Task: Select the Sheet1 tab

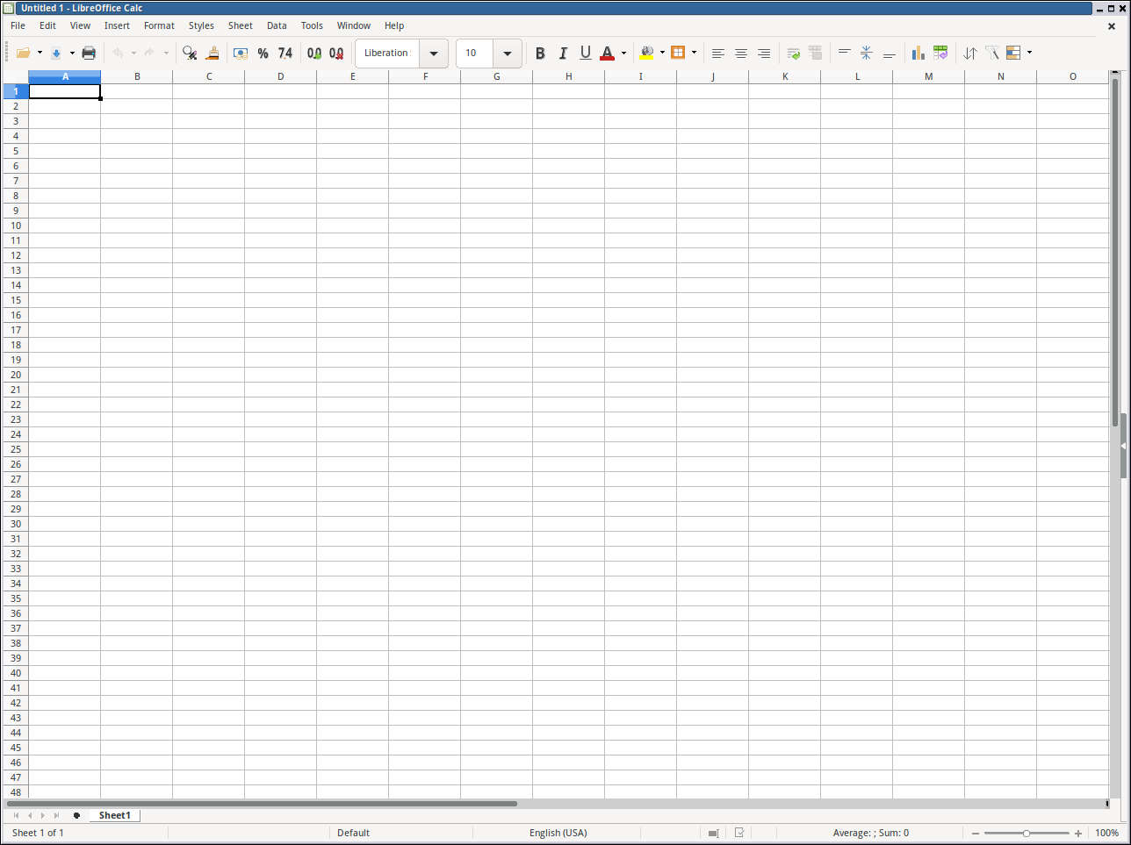Action: point(115,815)
